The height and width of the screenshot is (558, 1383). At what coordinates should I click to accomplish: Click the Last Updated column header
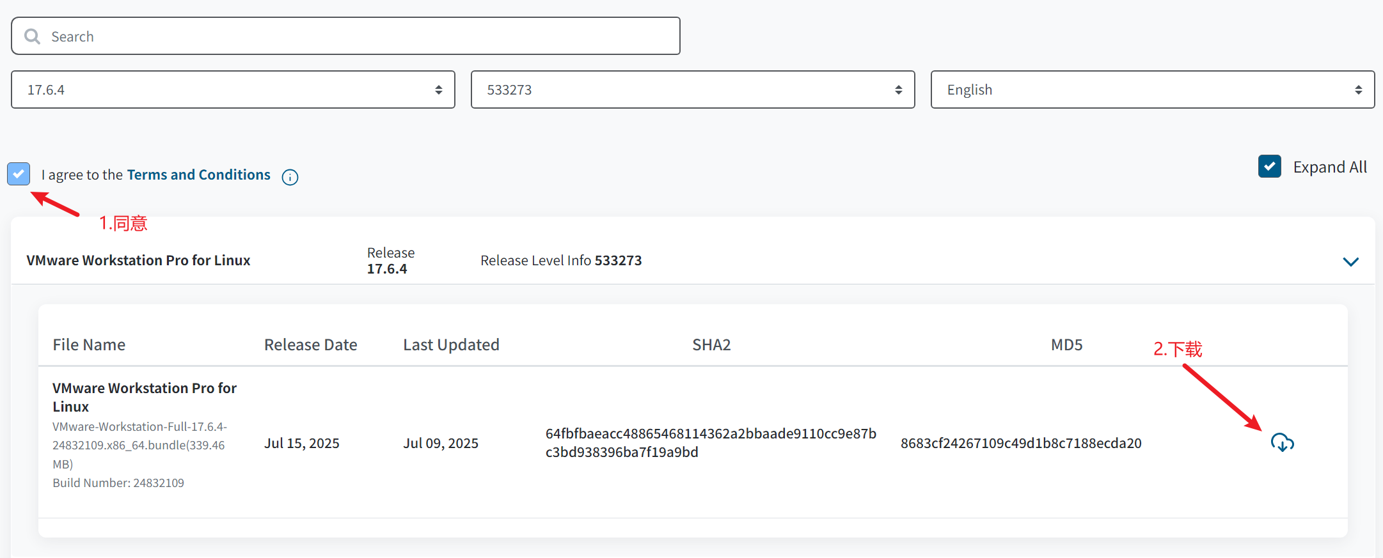coord(451,345)
